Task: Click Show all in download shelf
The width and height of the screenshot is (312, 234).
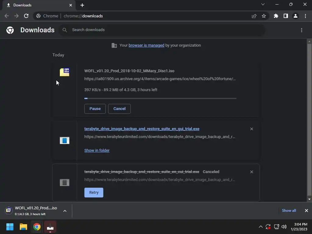Action: (289, 211)
